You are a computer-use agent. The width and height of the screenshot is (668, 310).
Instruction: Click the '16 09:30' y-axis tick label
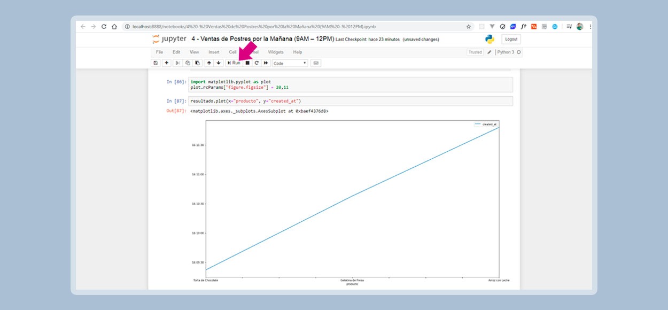pos(198,262)
